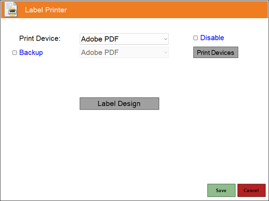Cancel the label printer dialog
Screen dimensions: 269x201
point(251,191)
